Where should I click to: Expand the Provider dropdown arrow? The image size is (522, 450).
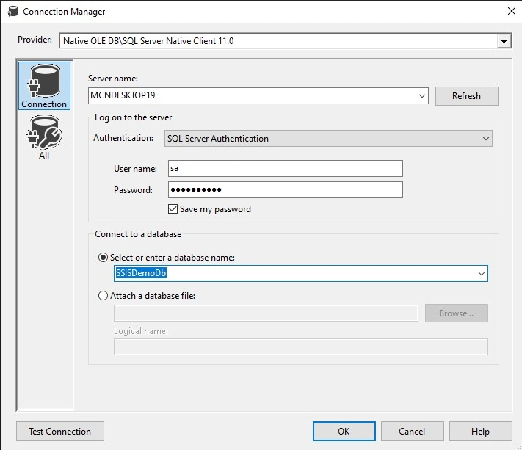504,41
